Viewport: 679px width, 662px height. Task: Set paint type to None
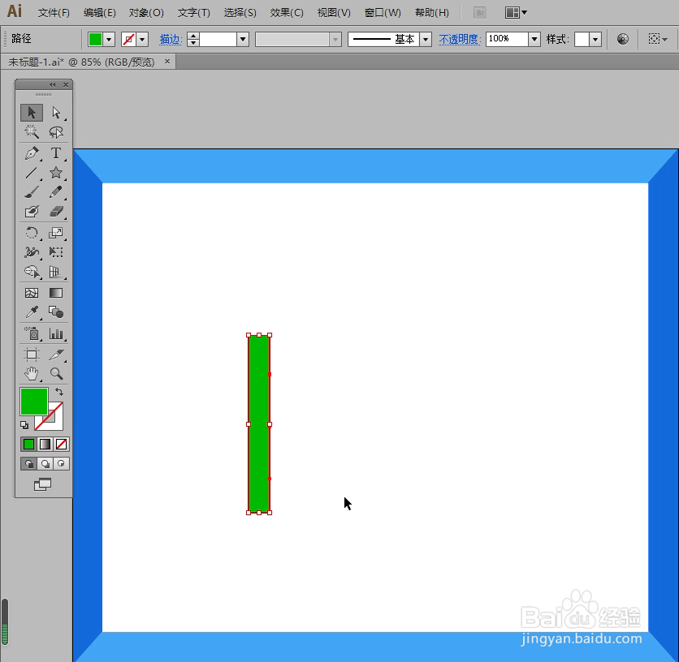point(62,445)
